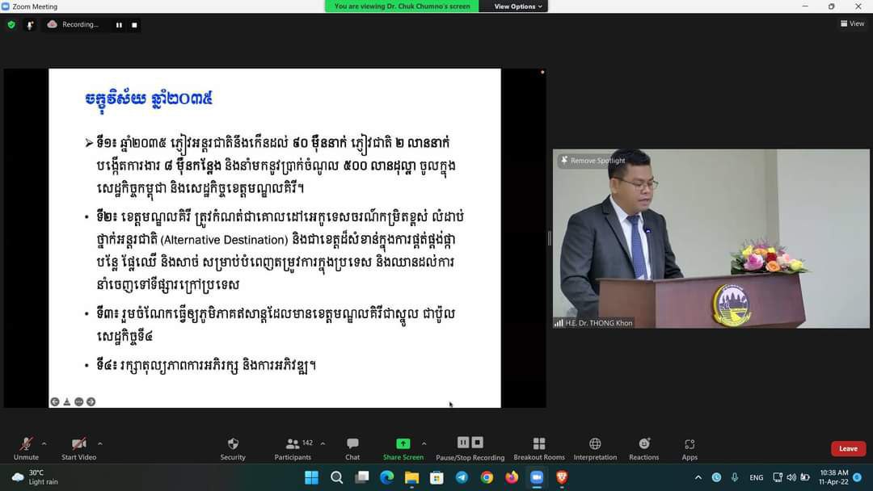Open the Reactions emoji picker

(x=644, y=447)
